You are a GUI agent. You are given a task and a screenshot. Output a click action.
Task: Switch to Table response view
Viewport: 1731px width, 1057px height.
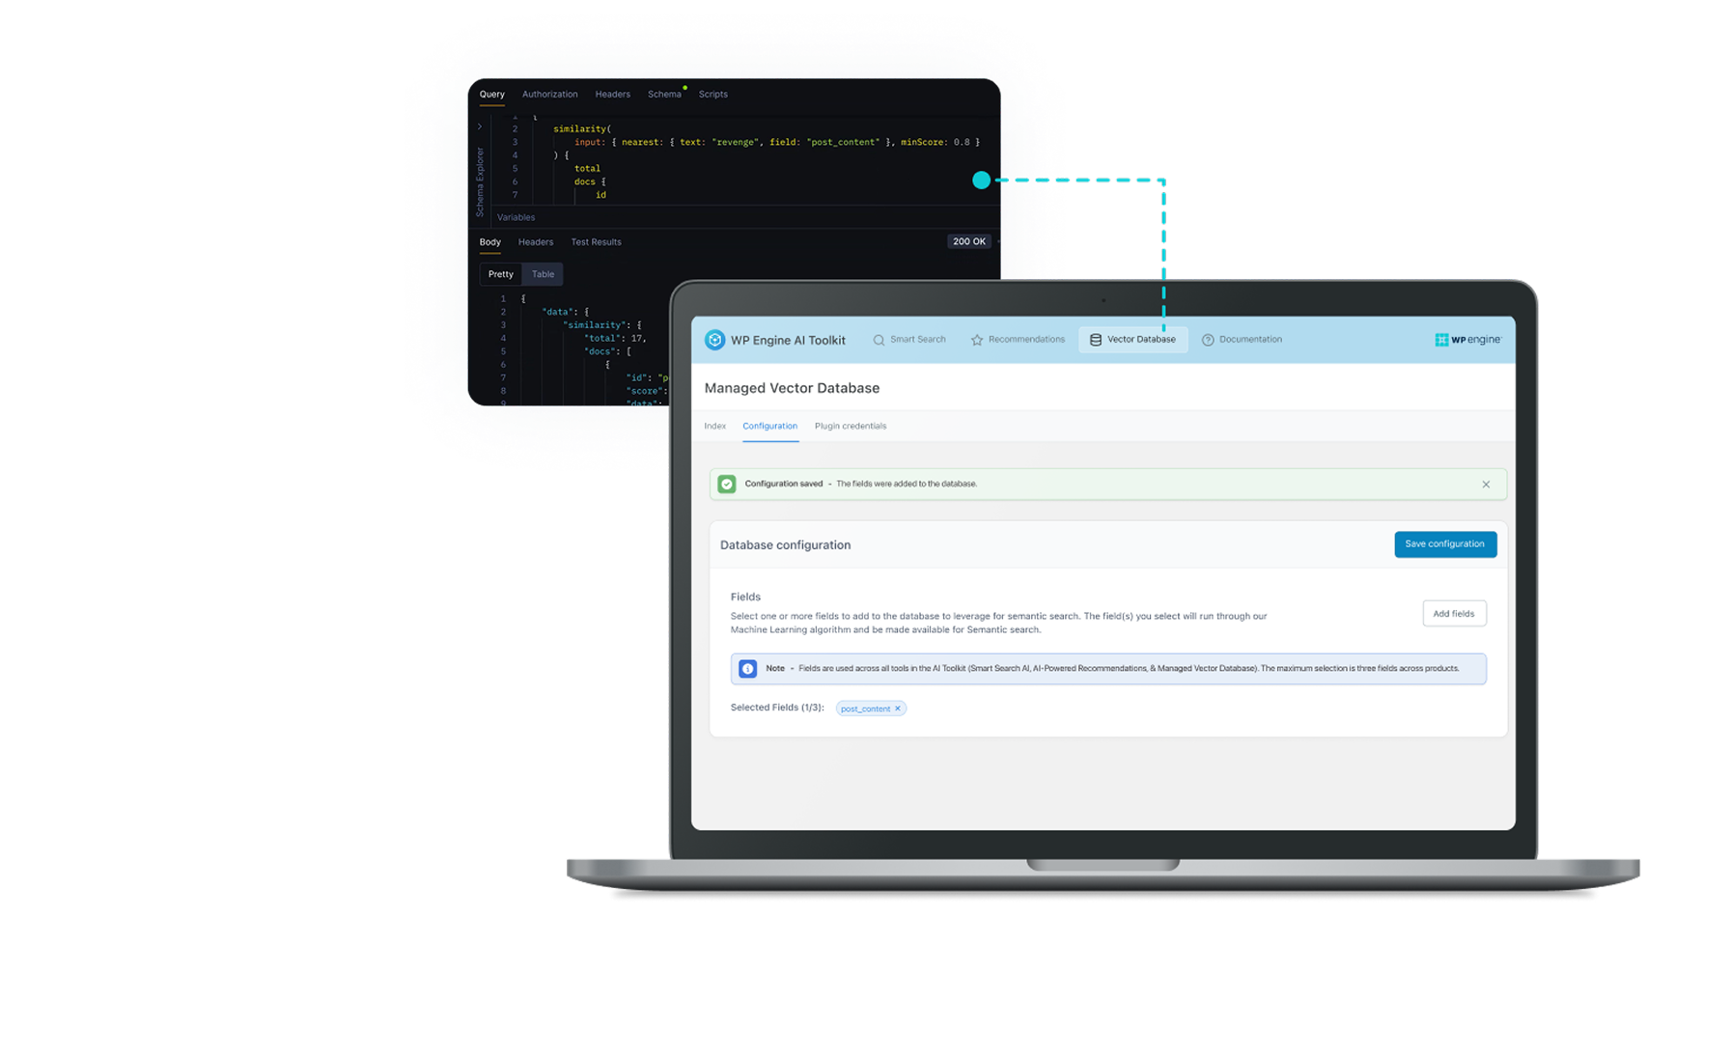(x=543, y=274)
